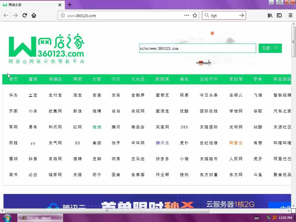
Task: Visit the 百度 link
Action: [x=97, y=95]
